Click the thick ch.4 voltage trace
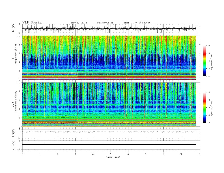224x173 pixels. coord(109,145)
